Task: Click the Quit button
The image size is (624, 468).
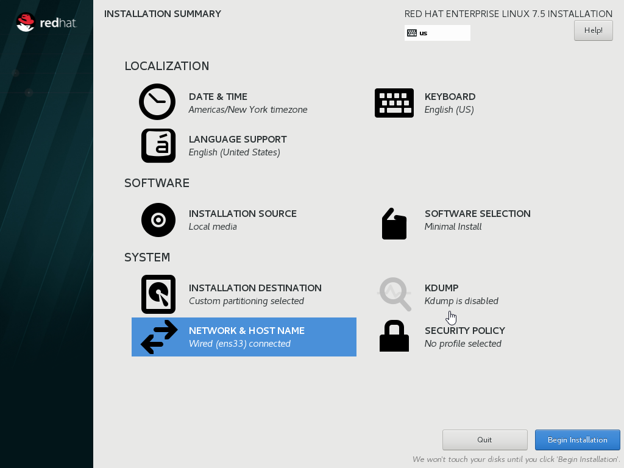Action: [484, 439]
